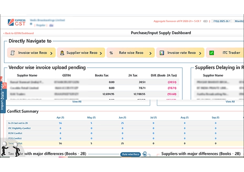Click the Rate wise Reco percent icon
This screenshot has height=172, width=244.
(x=111, y=53)
